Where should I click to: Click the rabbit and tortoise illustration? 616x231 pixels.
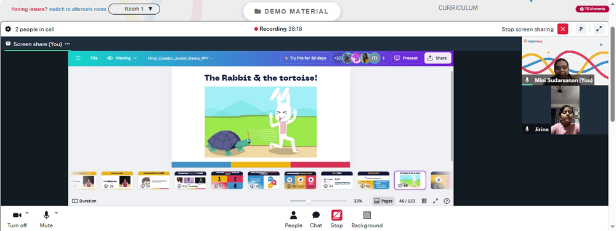(261, 122)
